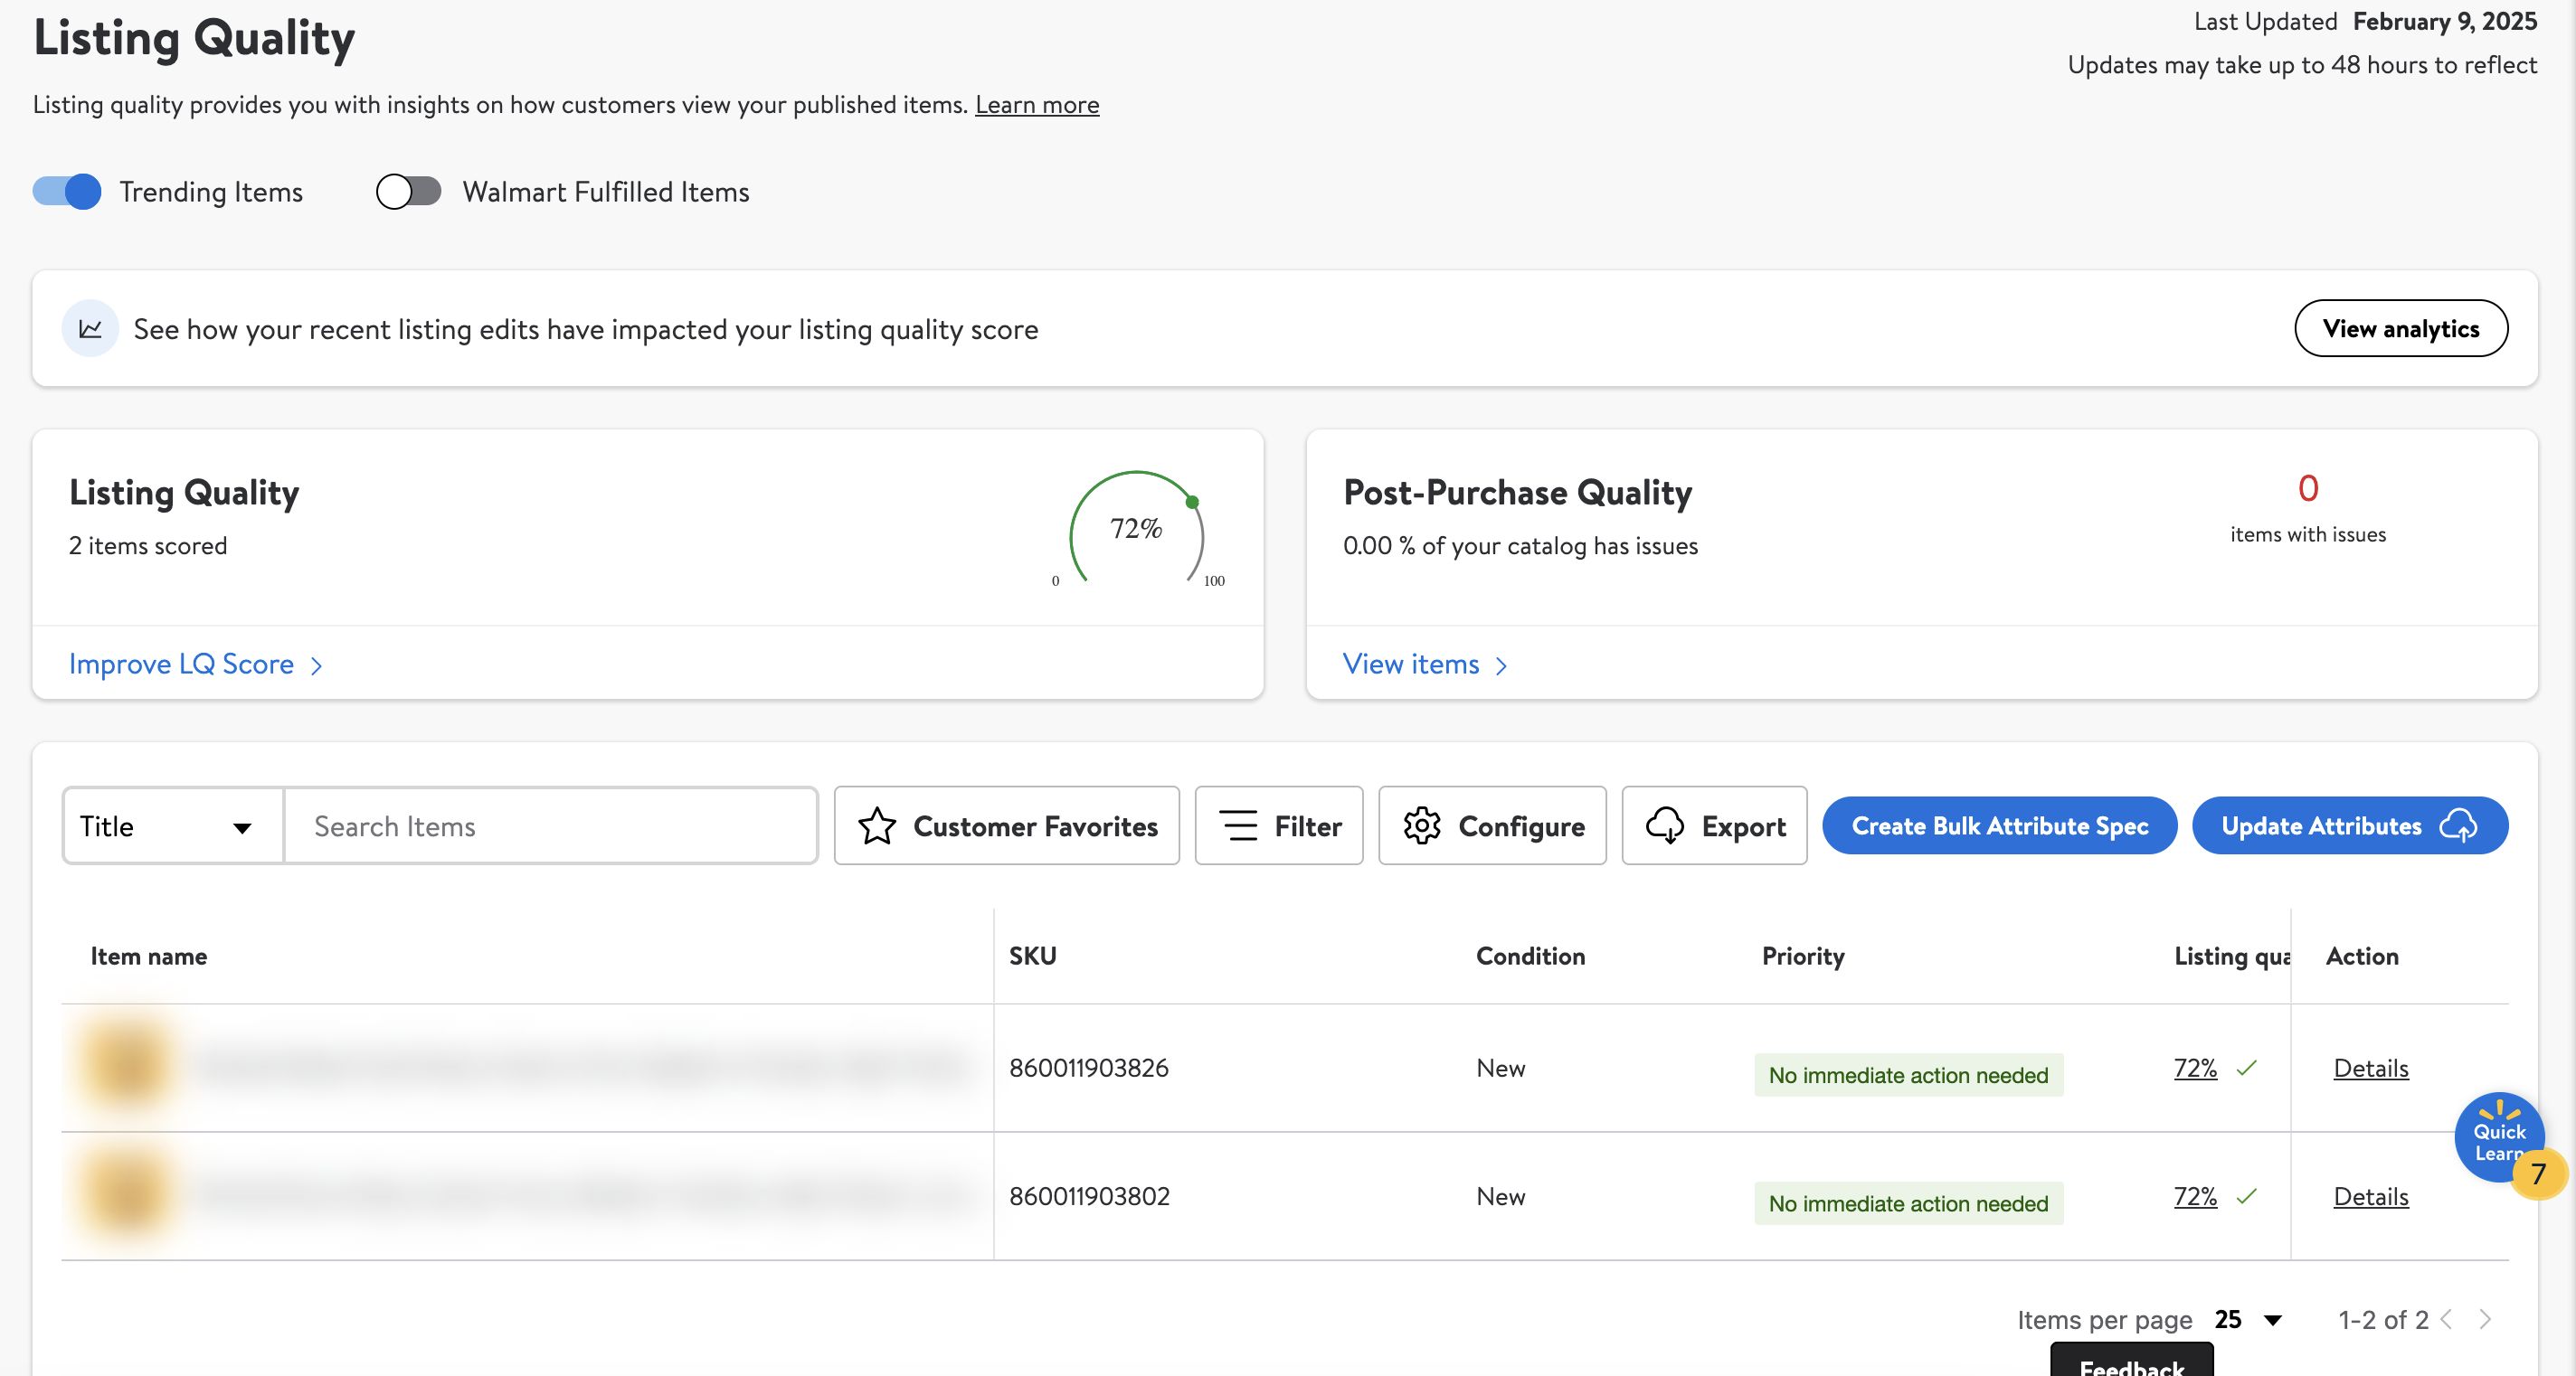Click the 'February 9, 2025' last updated date

2445,22
